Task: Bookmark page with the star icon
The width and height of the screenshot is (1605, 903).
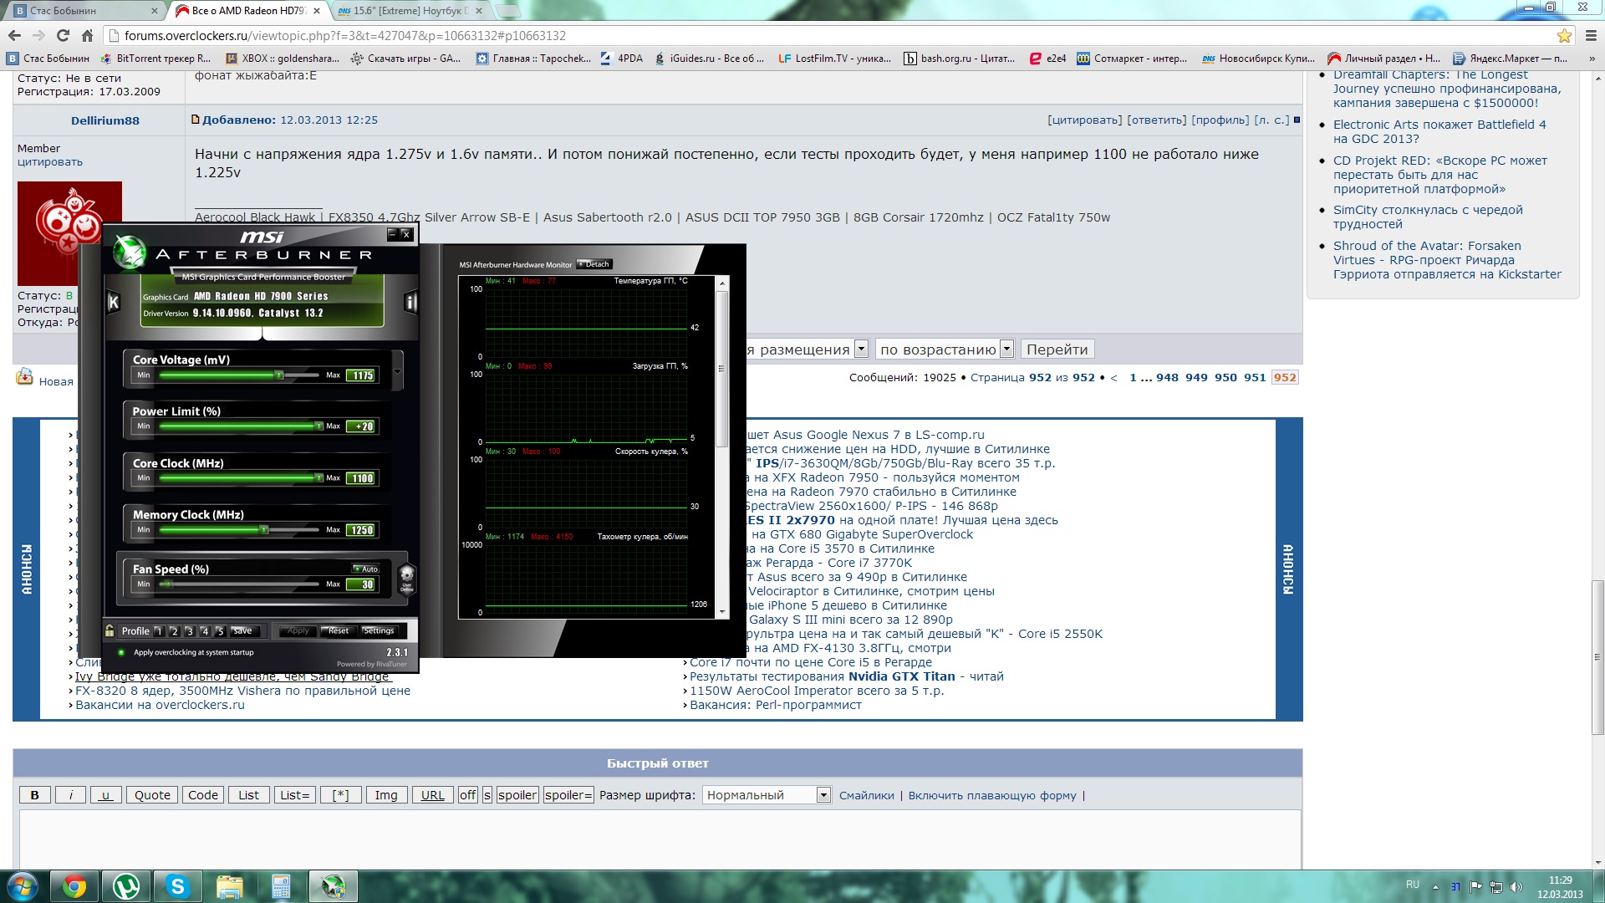Action: [x=1564, y=36]
